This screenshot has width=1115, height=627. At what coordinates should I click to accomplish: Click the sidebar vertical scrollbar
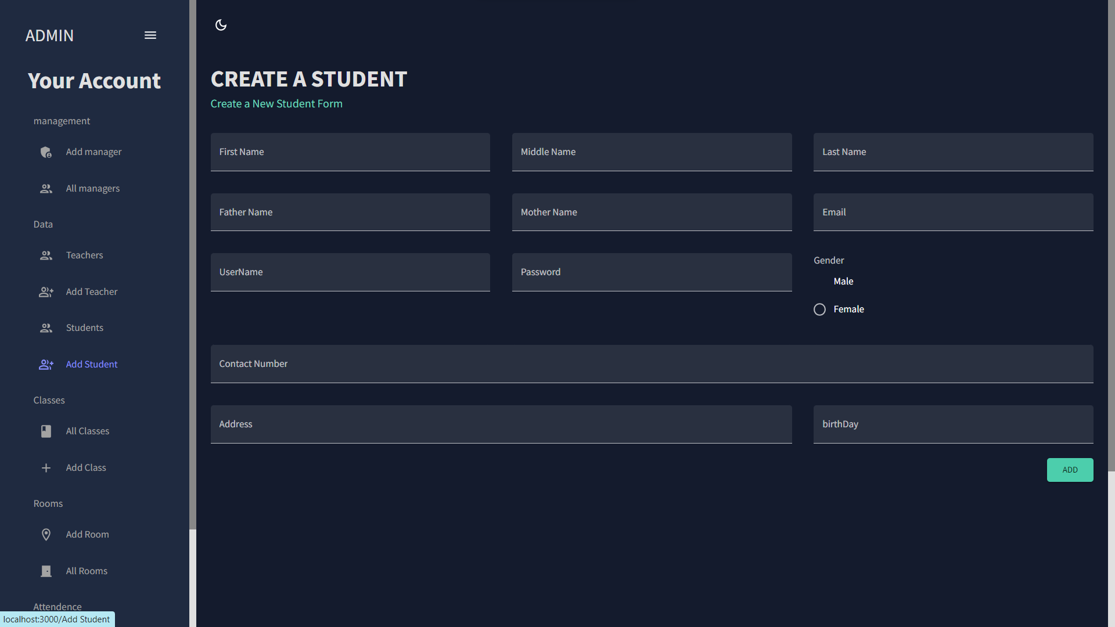193,261
